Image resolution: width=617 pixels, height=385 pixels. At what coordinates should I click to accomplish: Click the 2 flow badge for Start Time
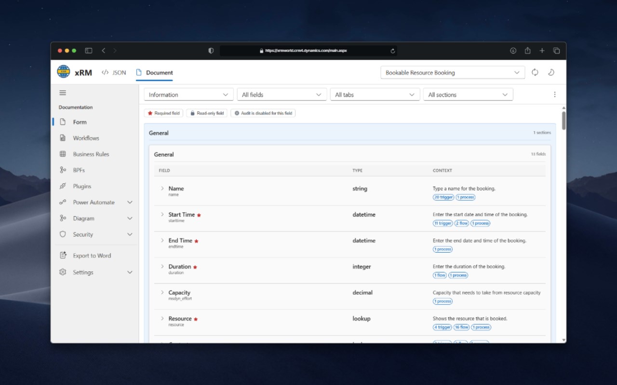click(462, 223)
